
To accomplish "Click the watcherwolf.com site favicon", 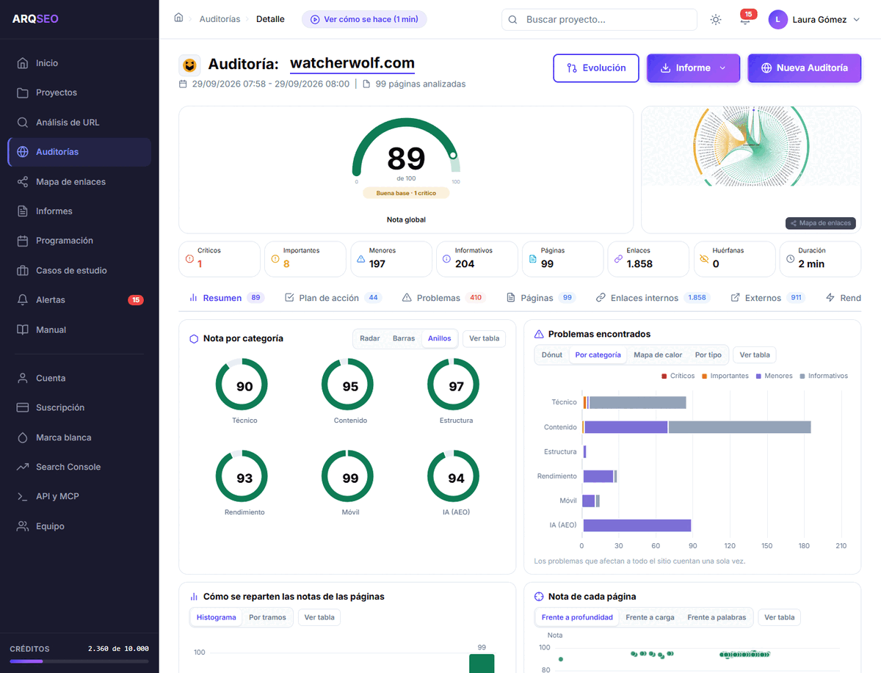I will pyautogui.click(x=189, y=65).
